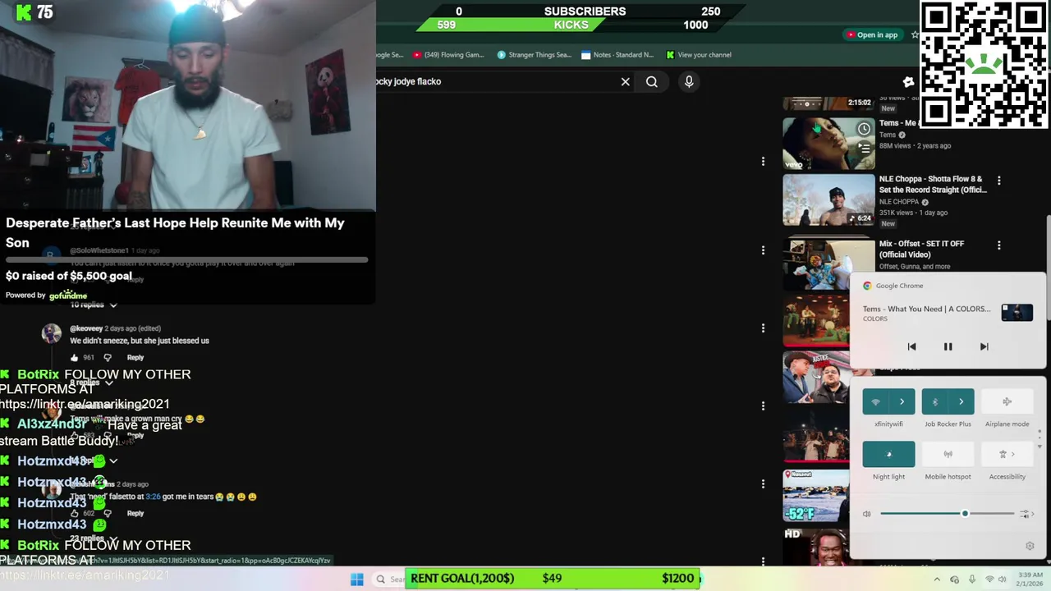Screen dimensions: 1051x591
Task: Add Tems video to queue icon
Action: coord(864,148)
